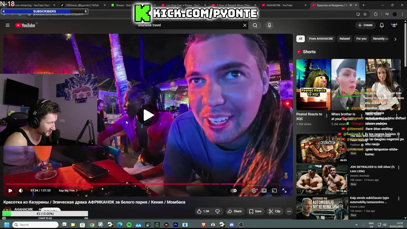
Task: Create a Clip of video
Action: point(274,211)
